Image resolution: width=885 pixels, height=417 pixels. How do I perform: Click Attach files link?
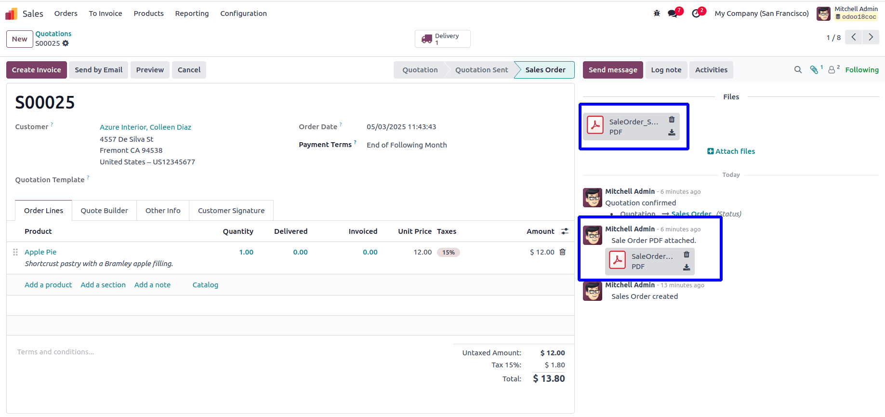tap(731, 151)
